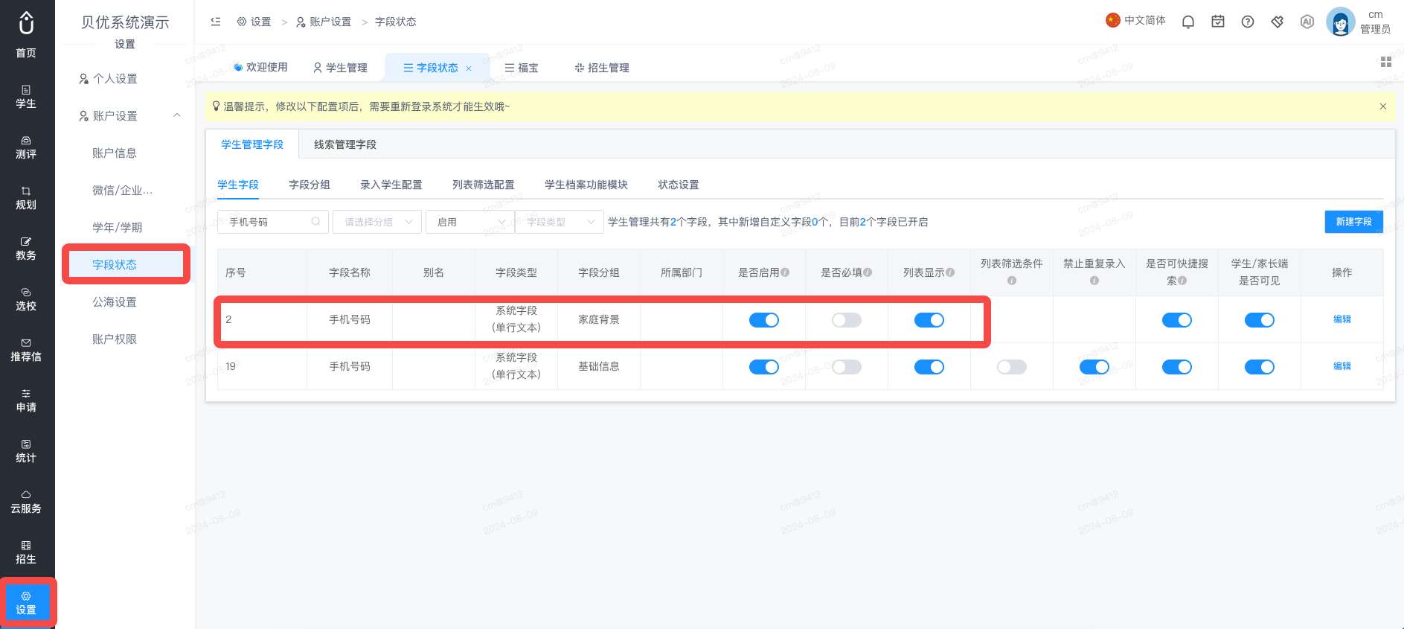
Task: Collapse the sidebar menu icon
Action: pyautogui.click(x=216, y=22)
